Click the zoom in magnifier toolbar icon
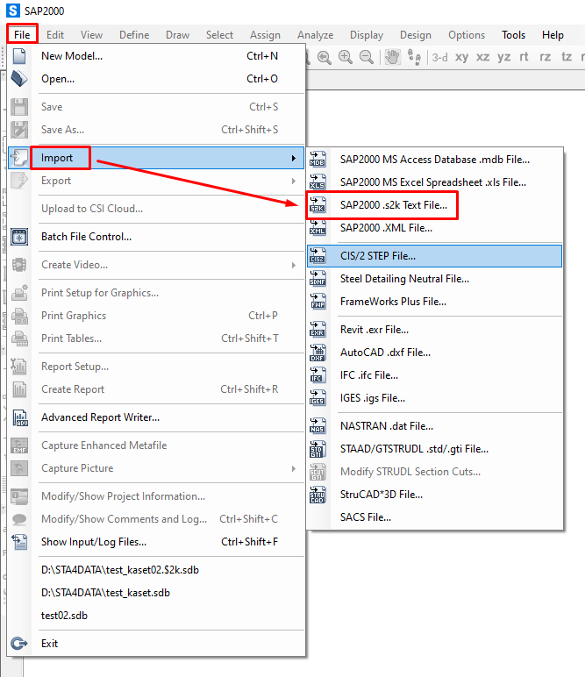 (346, 57)
